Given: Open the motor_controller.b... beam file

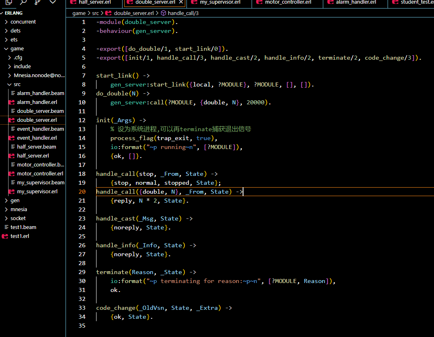Looking at the screenshot, I should pyautogui.click(x=33, y=164).
